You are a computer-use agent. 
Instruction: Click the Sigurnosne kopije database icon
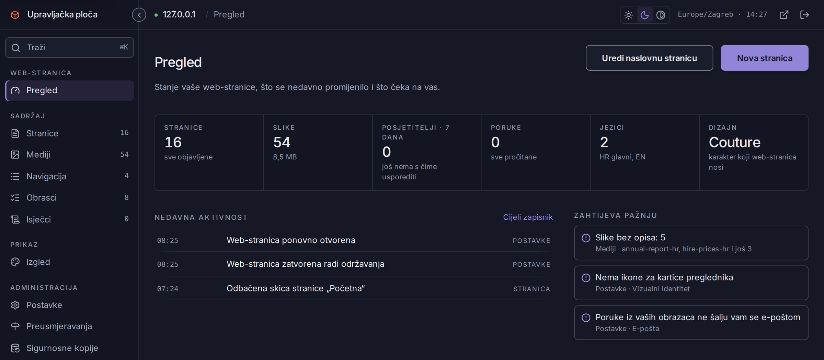pos(15,348)
